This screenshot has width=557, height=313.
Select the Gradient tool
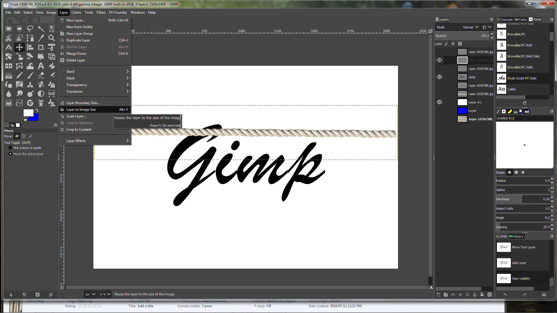coord(9,75)
